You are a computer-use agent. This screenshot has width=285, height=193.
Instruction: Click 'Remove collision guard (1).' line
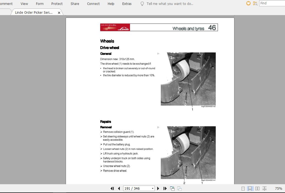(x=118, y=132)
